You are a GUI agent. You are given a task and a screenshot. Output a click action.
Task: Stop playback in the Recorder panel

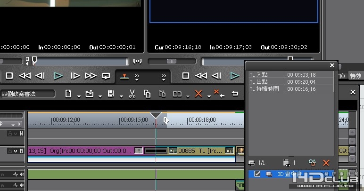click(186, 76)
